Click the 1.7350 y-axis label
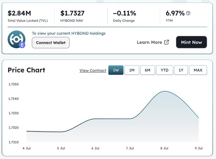Screen dimensions: 216x159 coord(13,84)
